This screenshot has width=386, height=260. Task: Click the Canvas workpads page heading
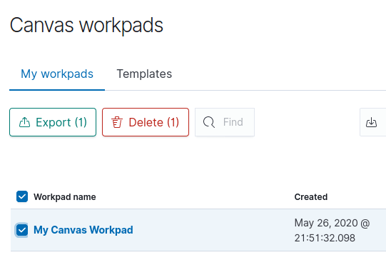pos(86,25)
